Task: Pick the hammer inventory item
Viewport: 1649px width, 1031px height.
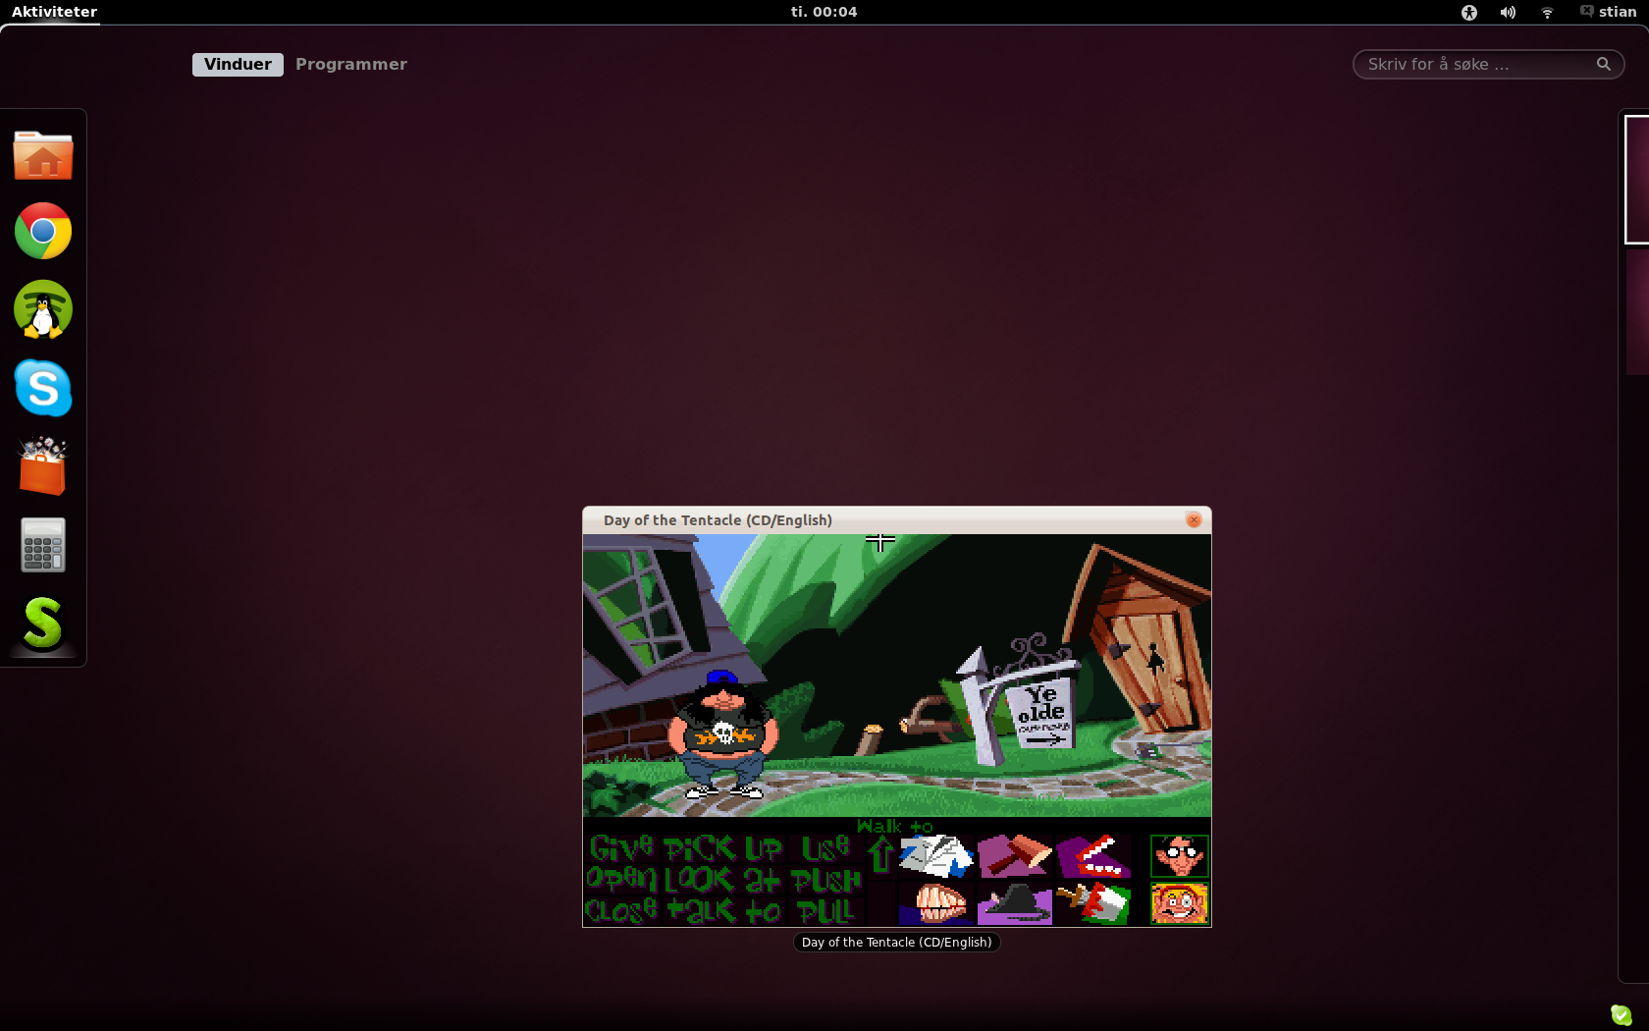Action: pos(1015,856)
